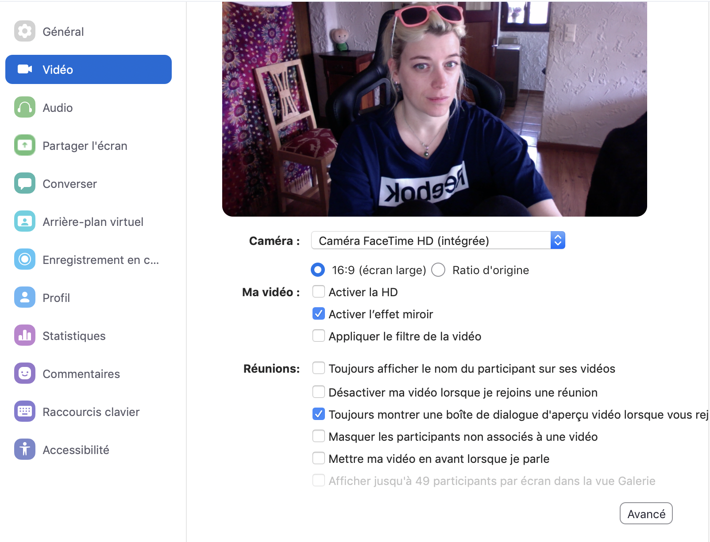
Task: Open the Accessibilité icon
Action: (25, 450)
